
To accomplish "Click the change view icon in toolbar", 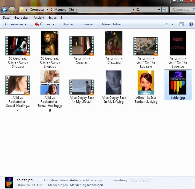I will [x=167, y=24].
